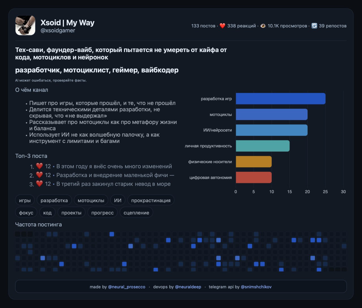Screen dimensions: 362x308
Task: Click the eye views icon in header
Action: click(263, 26)
